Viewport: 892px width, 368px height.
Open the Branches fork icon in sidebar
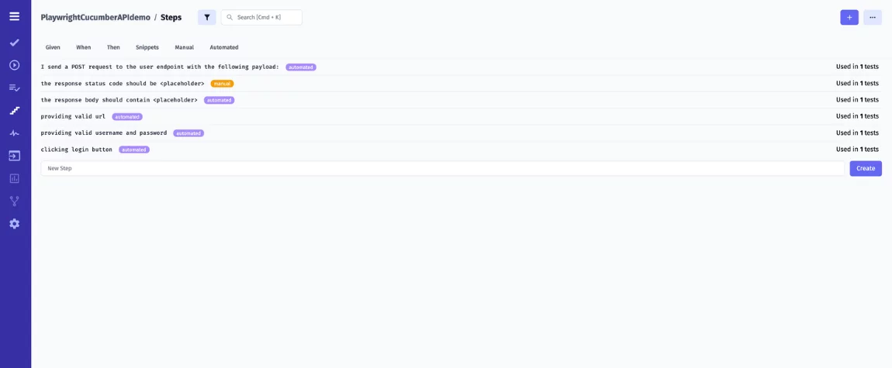[14, 201]
